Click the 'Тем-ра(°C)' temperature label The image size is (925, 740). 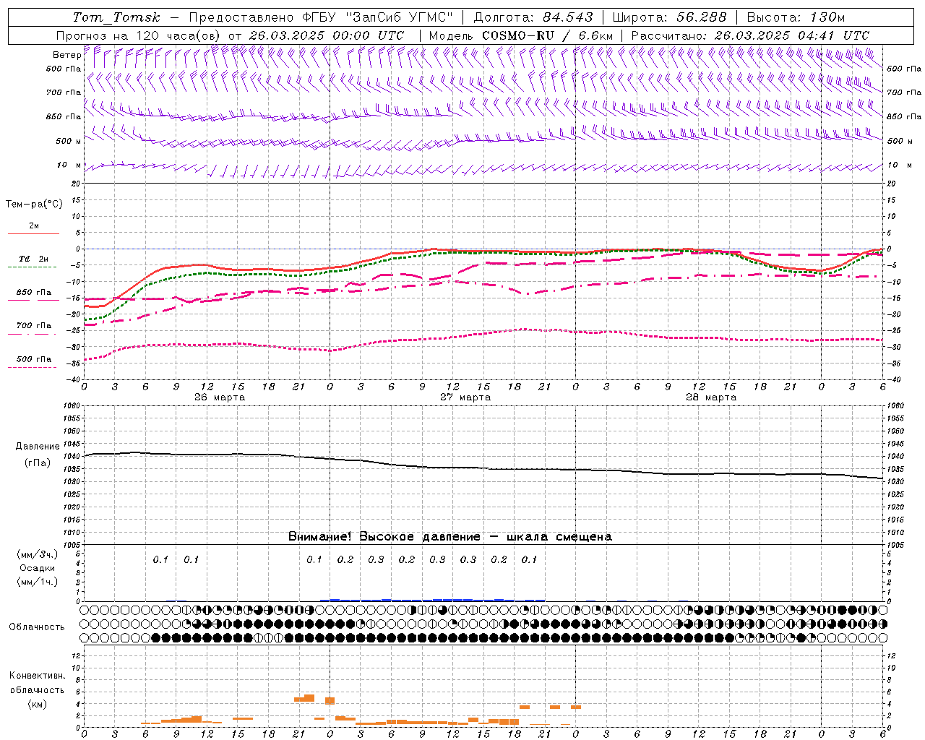tap(34, 205)
